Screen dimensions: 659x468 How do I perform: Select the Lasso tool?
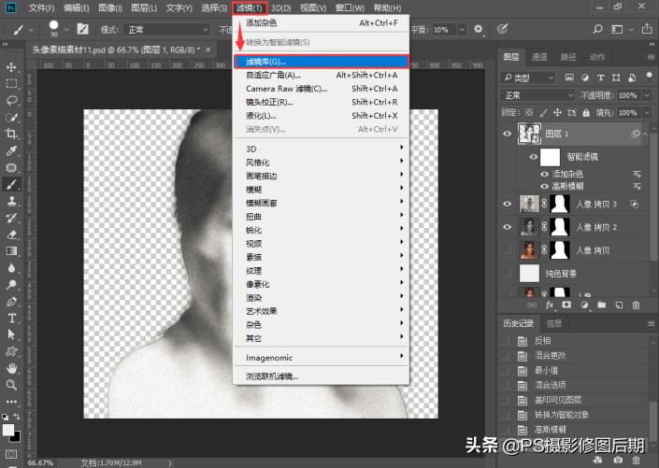click(11, 100)
